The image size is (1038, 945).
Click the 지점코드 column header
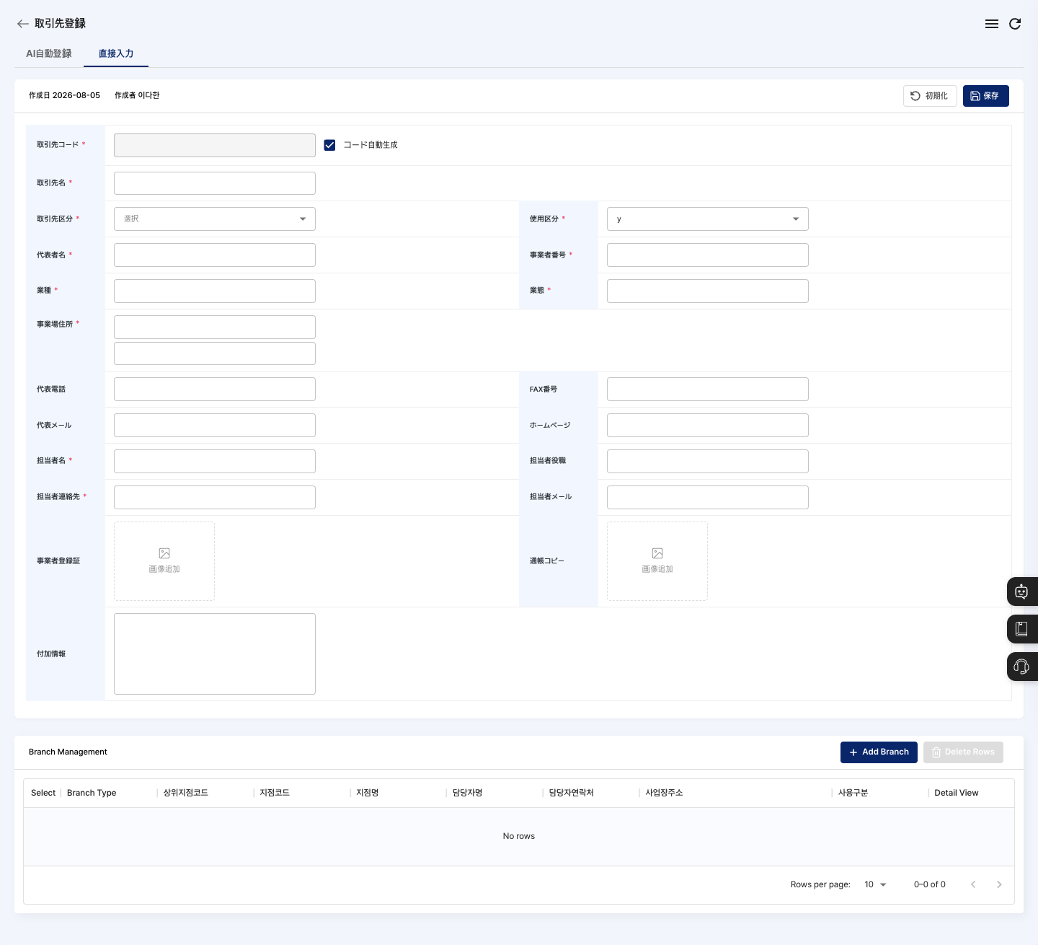pyautogui.click(x=275, y=793)
